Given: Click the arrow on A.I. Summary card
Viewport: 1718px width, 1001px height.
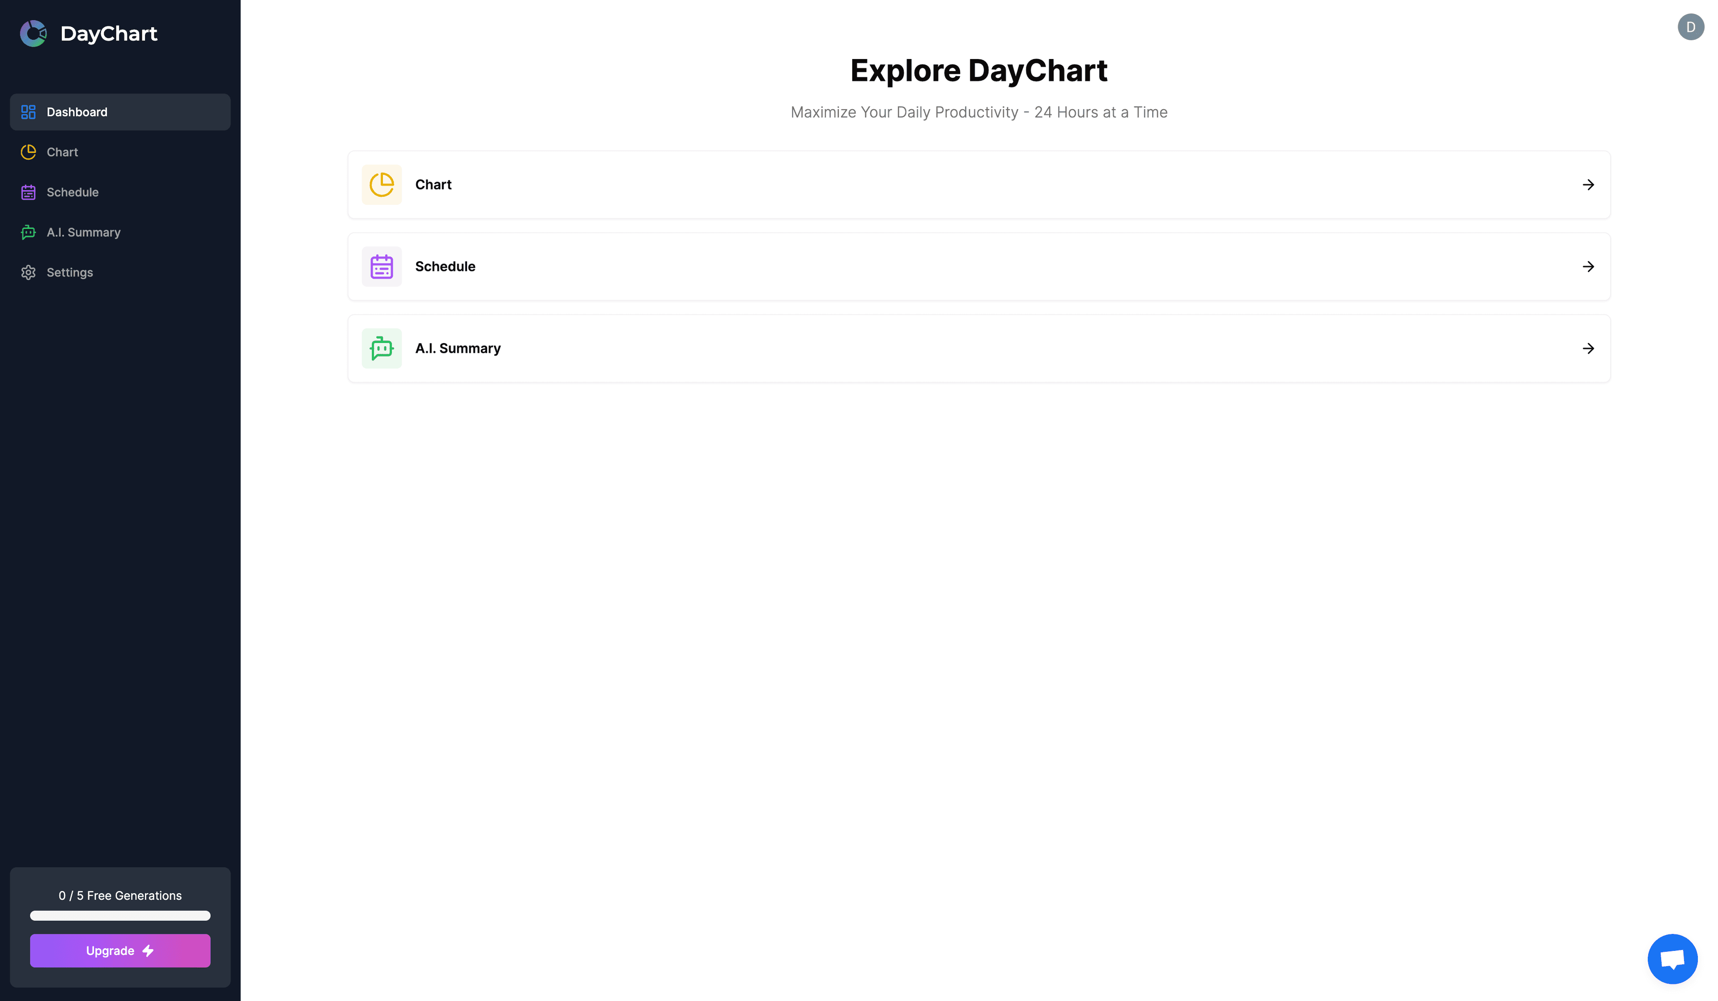Looking at the screenshot, I should (x=1588, y=348).
